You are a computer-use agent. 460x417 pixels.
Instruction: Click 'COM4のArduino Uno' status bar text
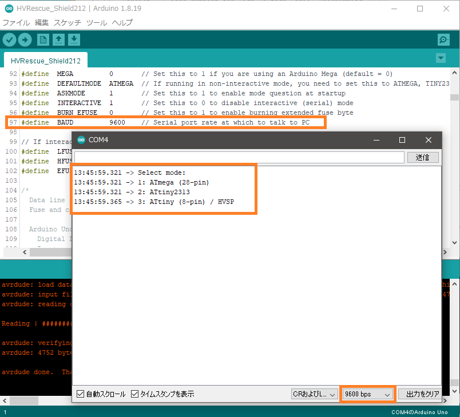click(x=419, y=412)
